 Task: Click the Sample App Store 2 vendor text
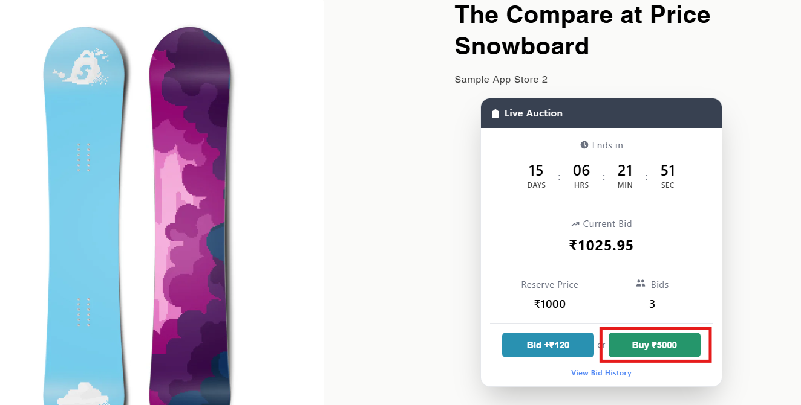501,80
